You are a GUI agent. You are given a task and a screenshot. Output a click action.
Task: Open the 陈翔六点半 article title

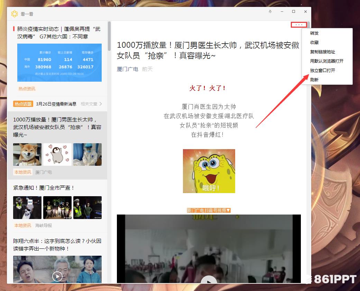coord(57,245)
